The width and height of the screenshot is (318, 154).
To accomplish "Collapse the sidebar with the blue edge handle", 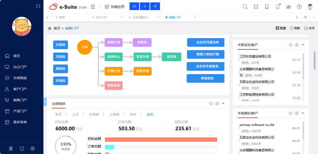I will pos(45,102).
